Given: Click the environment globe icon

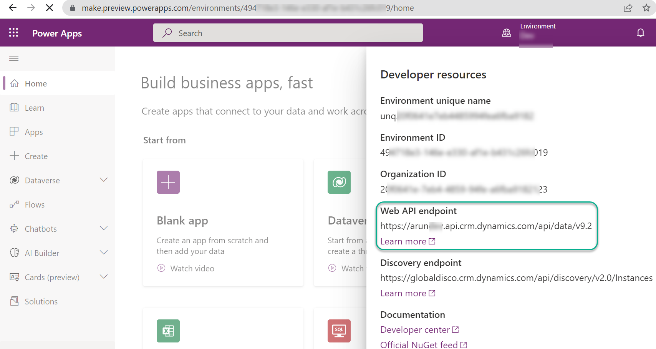Looking at the screenshot, I should 507,33.
